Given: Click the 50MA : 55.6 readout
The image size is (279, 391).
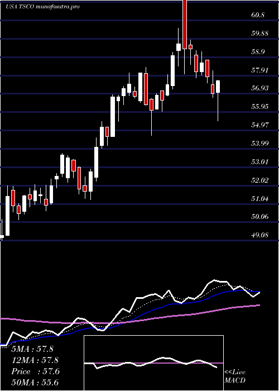Looking at the screenshot, I should coord(35,383).
